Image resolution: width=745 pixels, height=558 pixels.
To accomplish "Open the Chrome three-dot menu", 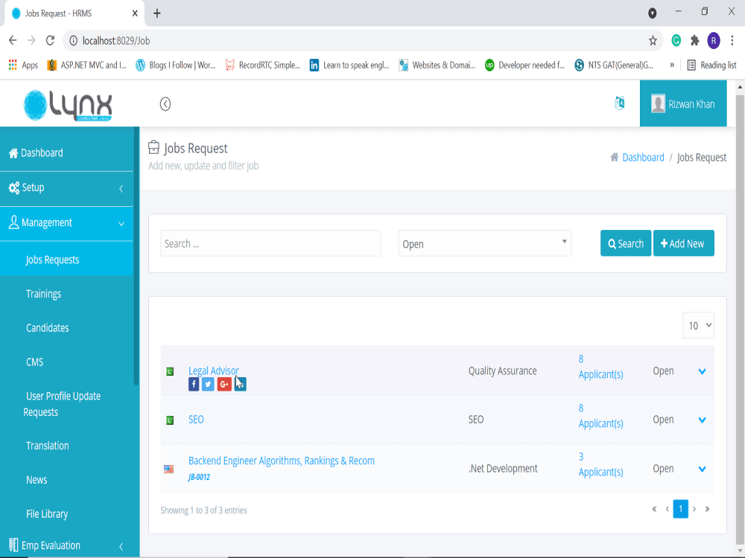I will [732, 41].
